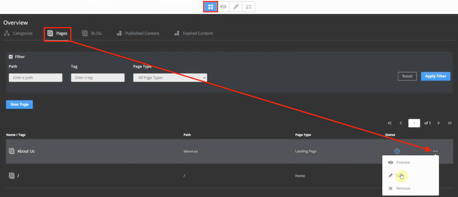Click the page number field
458x197 pixels.
coord(414,123)
